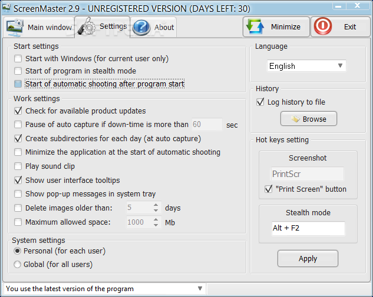The height and width of the screenshot is (297, 373).
Task: Click the red Exit power icon
Action: pos(323,26)
